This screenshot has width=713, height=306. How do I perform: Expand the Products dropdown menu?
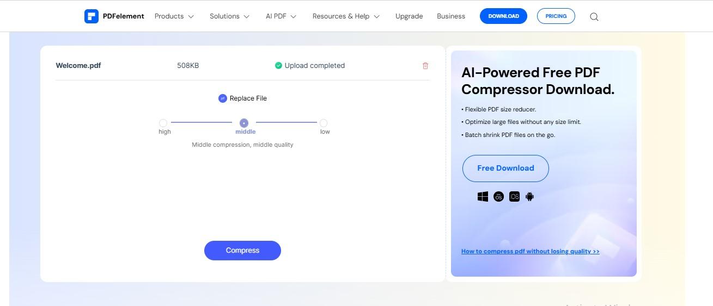174,16
